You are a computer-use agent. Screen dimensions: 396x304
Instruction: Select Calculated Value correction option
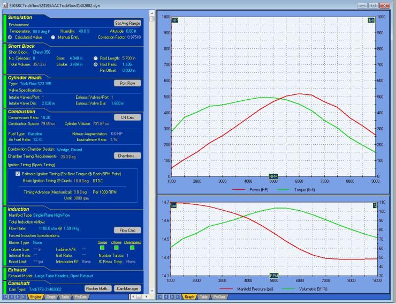tap(10, 37)
